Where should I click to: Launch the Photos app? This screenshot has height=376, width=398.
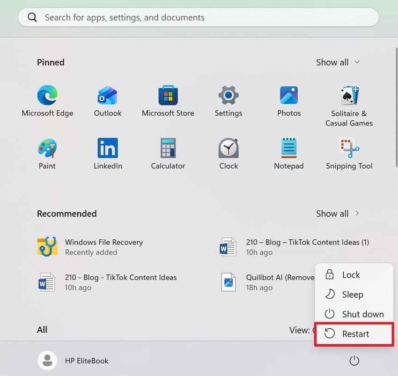(289, 101)
